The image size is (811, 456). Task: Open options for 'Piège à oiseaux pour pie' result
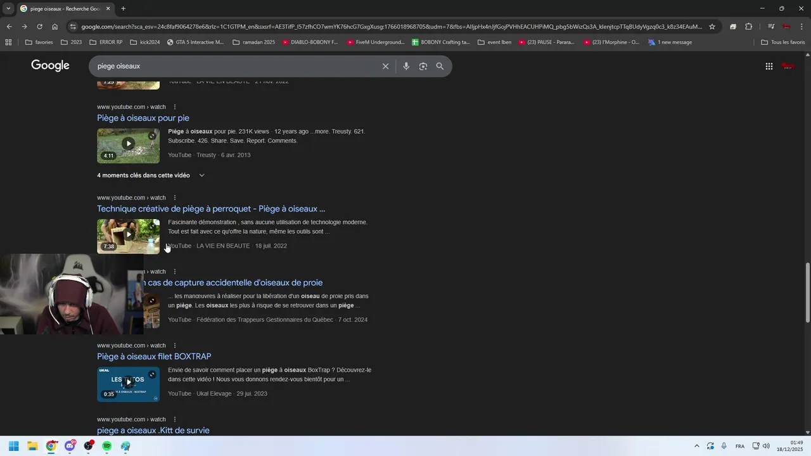pyautogui.click(x=175, y=107)
